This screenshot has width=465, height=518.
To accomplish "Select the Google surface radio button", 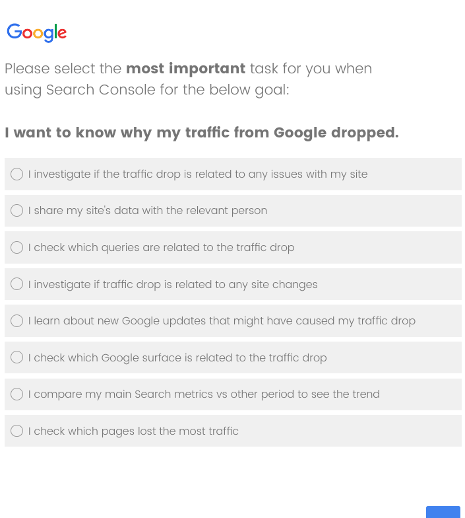I will [17, 357].
